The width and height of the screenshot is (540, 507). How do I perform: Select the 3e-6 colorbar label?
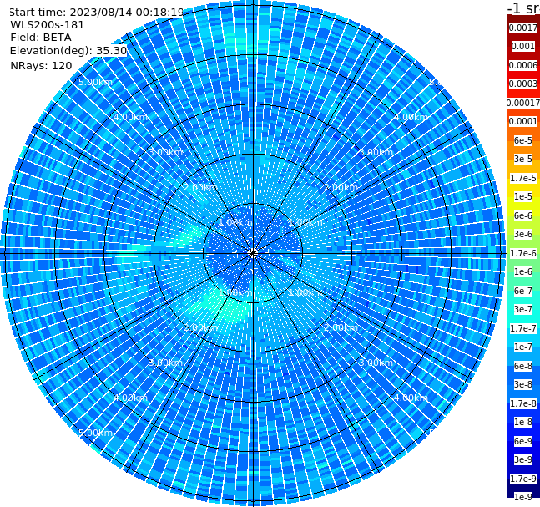523,234
